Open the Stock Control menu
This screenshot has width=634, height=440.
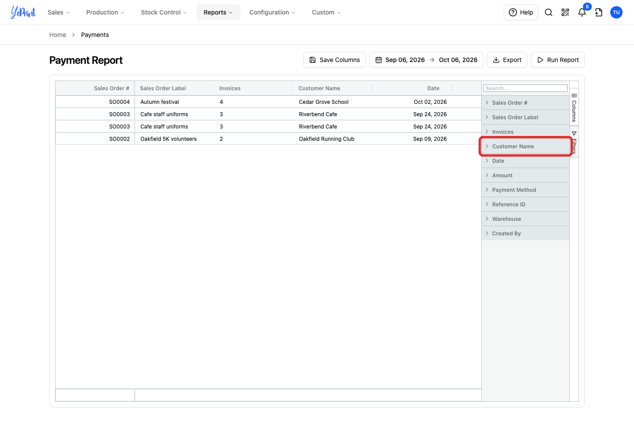[x=164, y=12]
